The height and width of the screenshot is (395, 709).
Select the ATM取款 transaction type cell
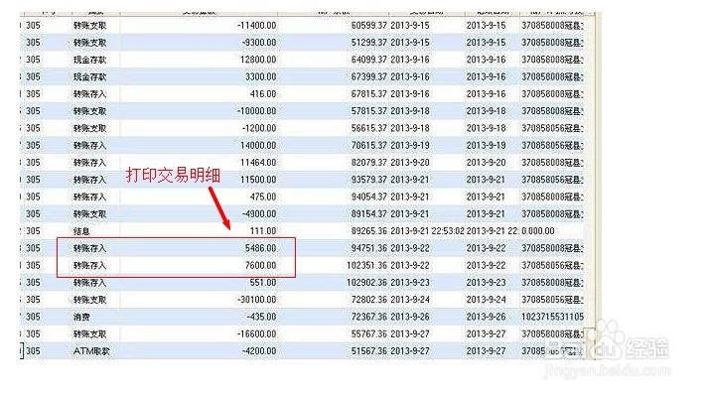point(91,351)
